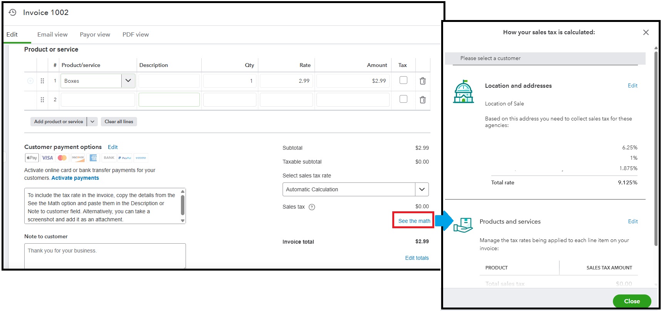
Task: Click the Rate field showing 2.99
Action: pos(286,81)
